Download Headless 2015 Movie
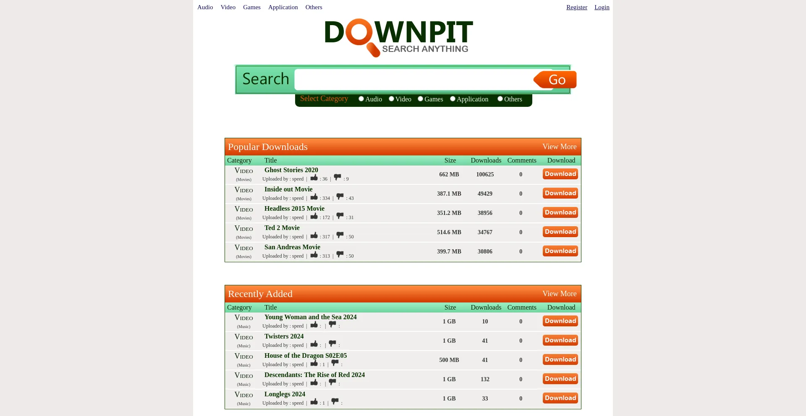Viewport: 806px width, 416px height. click(560, 212)
